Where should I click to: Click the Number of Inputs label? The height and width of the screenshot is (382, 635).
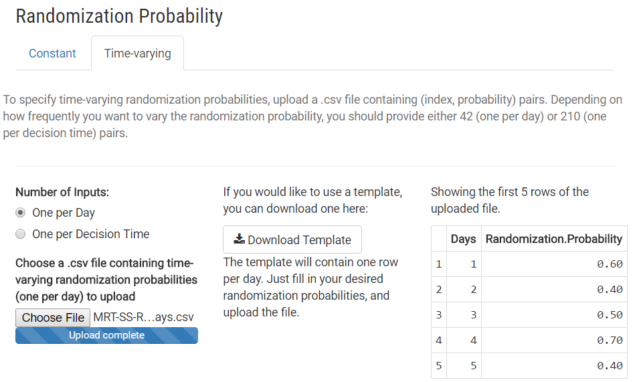click(x=62, y=192)
